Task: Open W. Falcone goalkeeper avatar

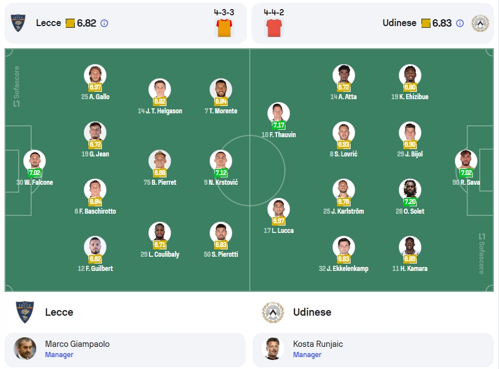Action: [35, 161]
